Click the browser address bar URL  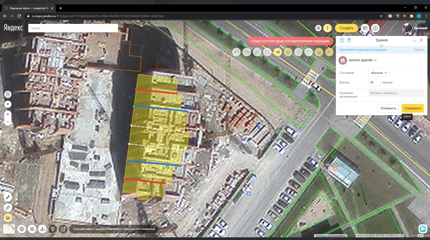coord(98,16)
